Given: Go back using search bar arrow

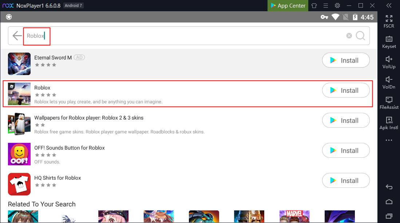Looking at the screenshot, I should point(17,36).
